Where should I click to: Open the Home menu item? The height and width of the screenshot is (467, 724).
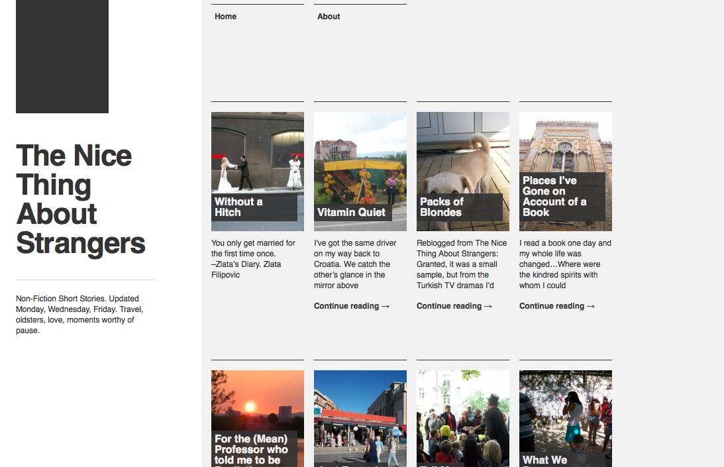coord(225,17)
